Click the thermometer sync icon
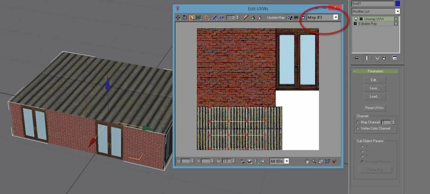430x194 pixels. point(256,161)
